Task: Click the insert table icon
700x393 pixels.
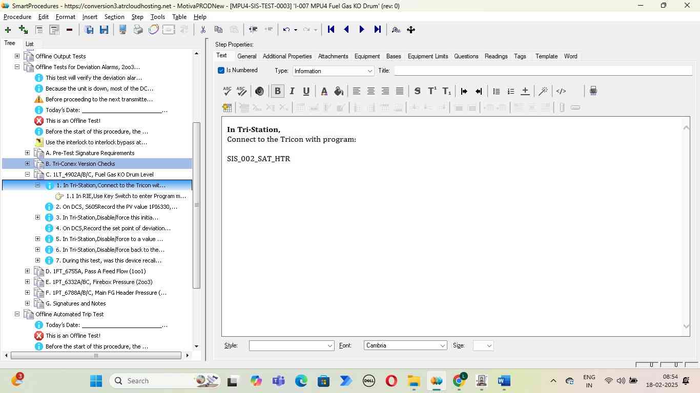Action: click(x=227, y=107)
